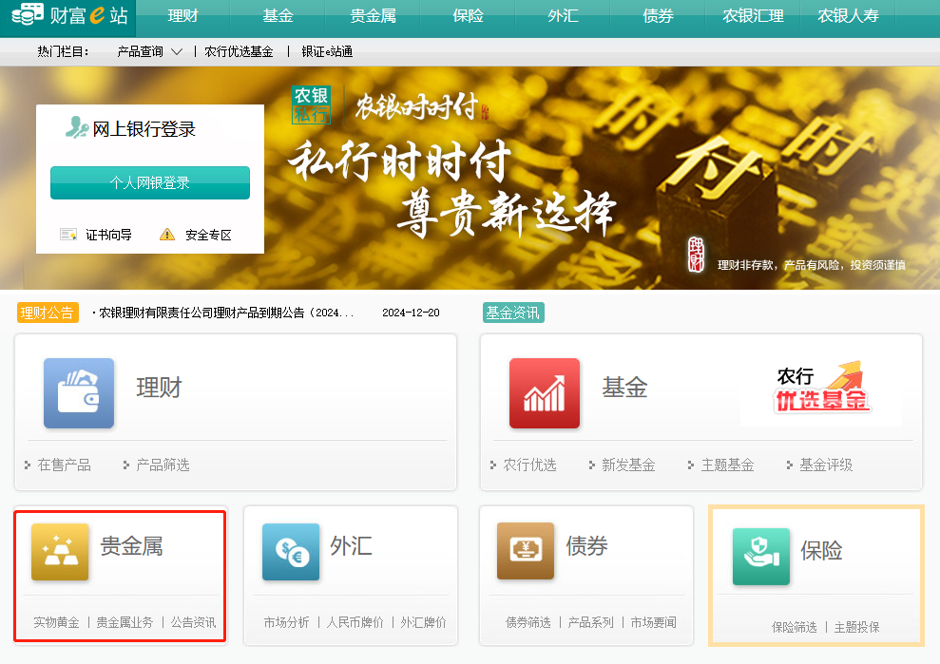Click the 债券 card heading text
The height and width of the screenshot is (664, 940).
pos(586,546)
